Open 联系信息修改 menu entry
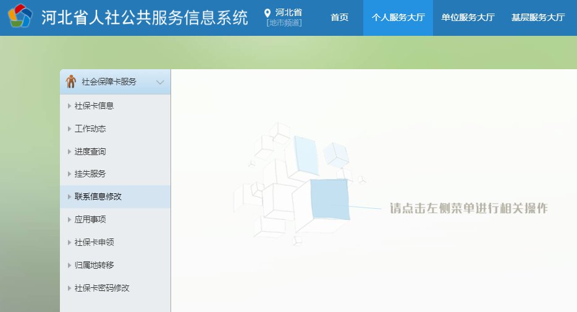This screenshot has height=312, width=577. point(115,196)
